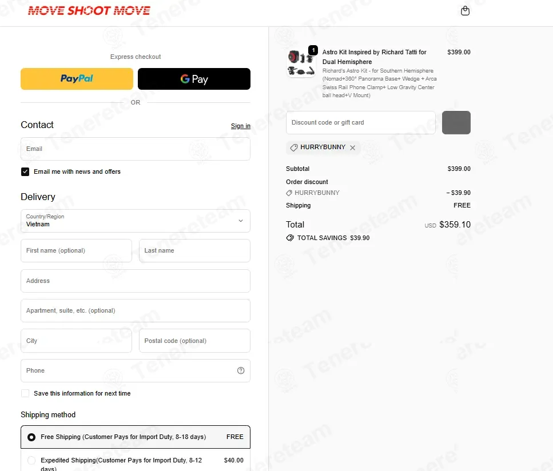This screenshot has width=553, height=471.
Task: Click the Last name field
Action: click(x=194, y=251)
